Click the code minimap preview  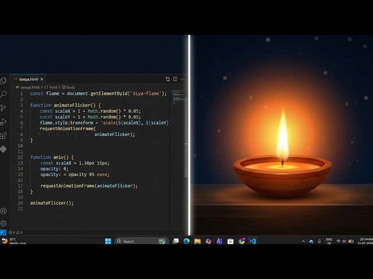pyautogui.click(x=178, y=97)
